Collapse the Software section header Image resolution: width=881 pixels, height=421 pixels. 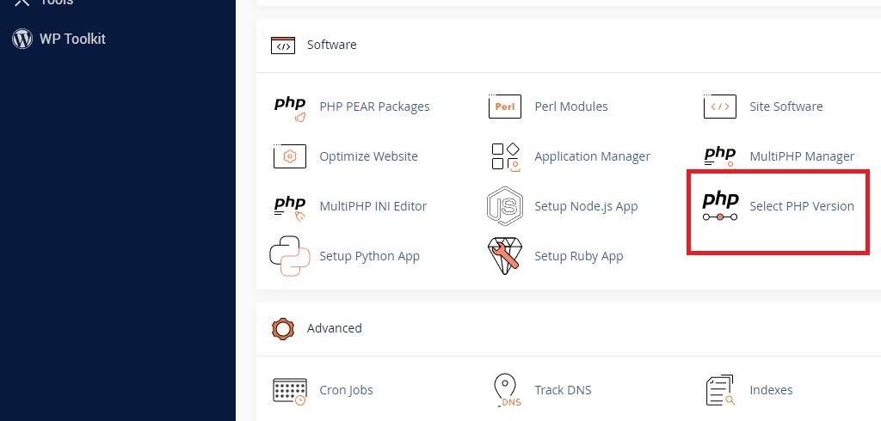[331, 45]
